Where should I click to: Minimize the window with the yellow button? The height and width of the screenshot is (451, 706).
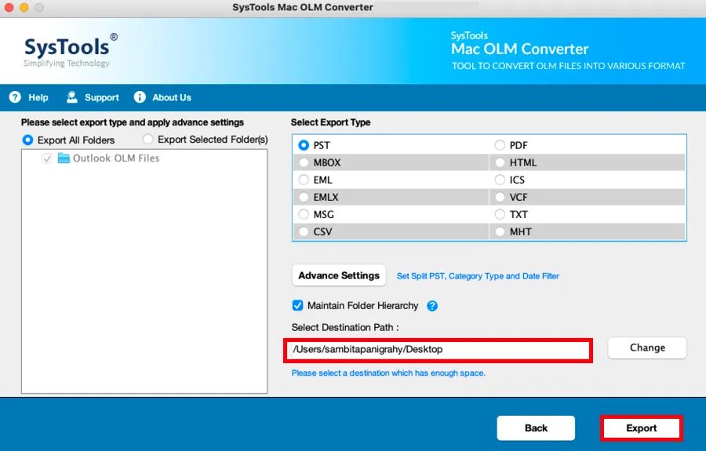pyautogui.click(x=24, y=7)
